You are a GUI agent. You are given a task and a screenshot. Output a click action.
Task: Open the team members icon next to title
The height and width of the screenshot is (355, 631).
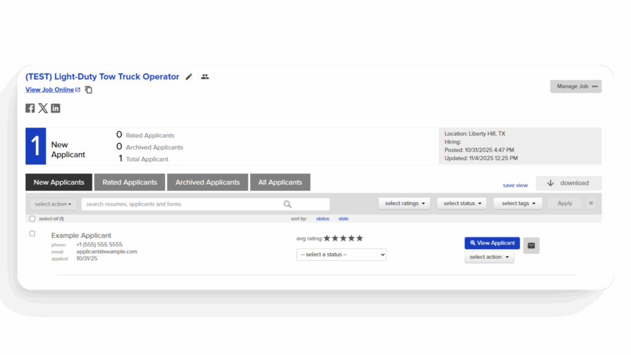click(205, 77)
